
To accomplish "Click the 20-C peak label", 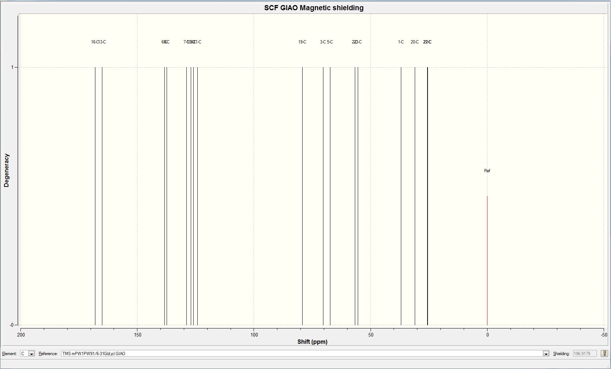I will [415, 42].
